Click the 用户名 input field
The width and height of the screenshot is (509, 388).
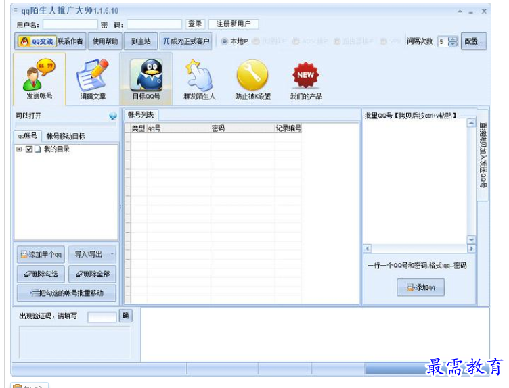coord(70,24)
